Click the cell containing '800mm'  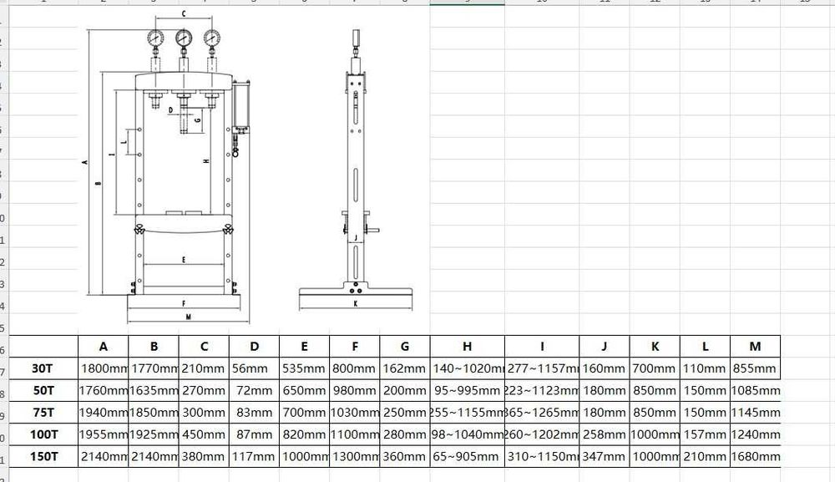(x=355, y=368)
